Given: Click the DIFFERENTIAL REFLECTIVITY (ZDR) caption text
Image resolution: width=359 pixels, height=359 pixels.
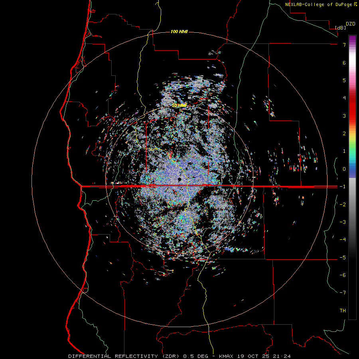Looking at the screenshot, I should (124, 356).
